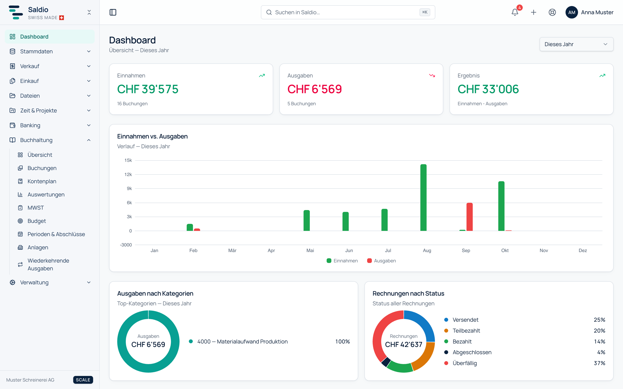Click the SCALE plan badge

coord(83,380)
